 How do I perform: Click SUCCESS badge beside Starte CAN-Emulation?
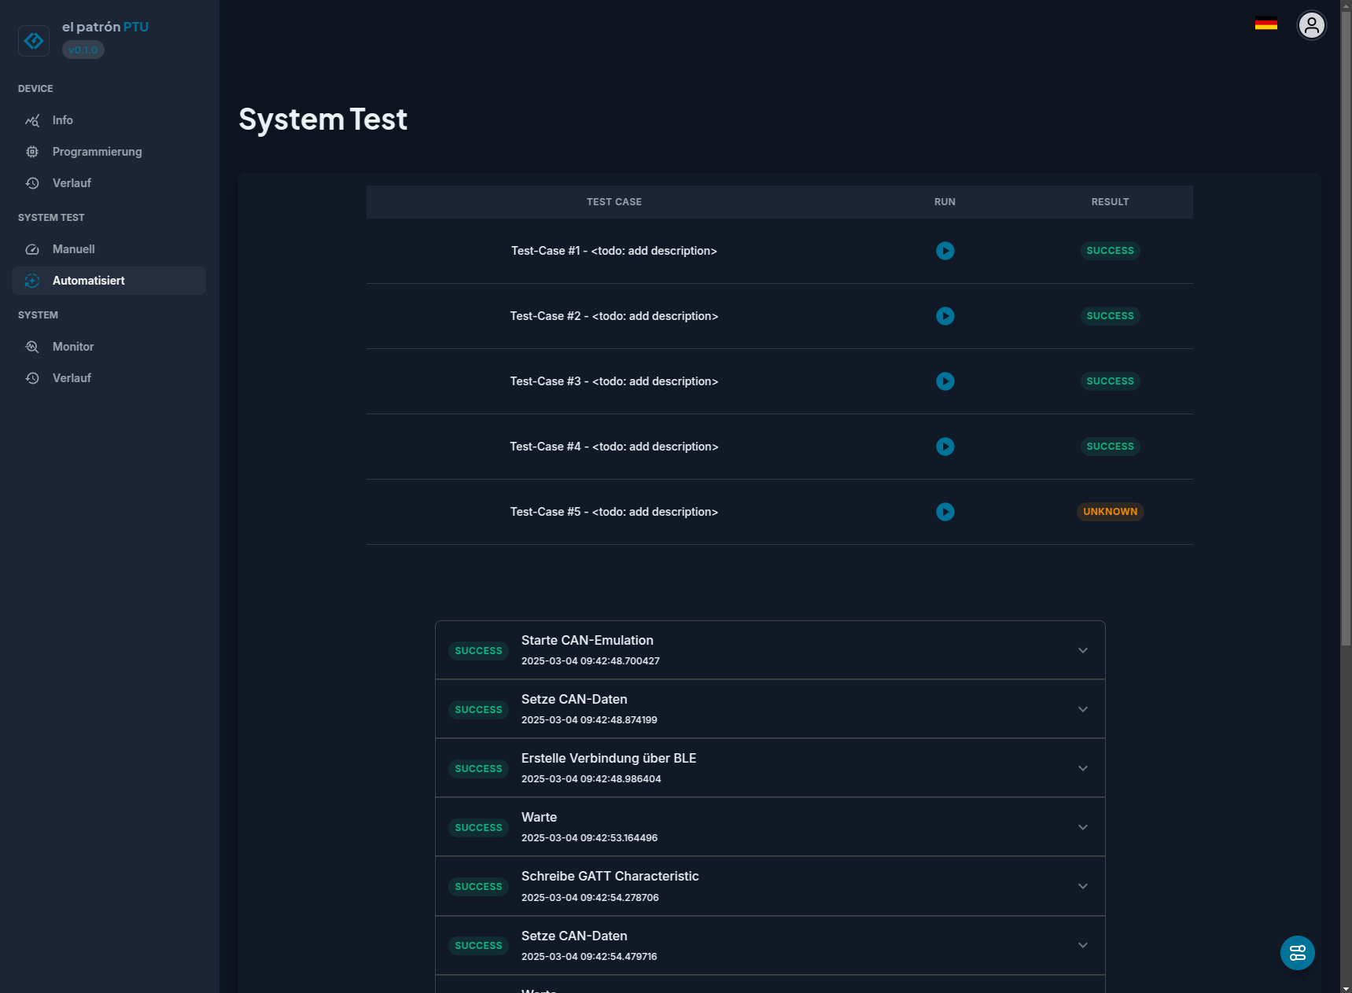click(478, 651)
